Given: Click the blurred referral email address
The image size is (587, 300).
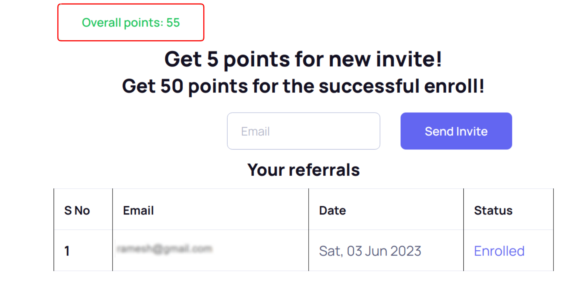Looking at the screenshot, I should click(165, 249).
